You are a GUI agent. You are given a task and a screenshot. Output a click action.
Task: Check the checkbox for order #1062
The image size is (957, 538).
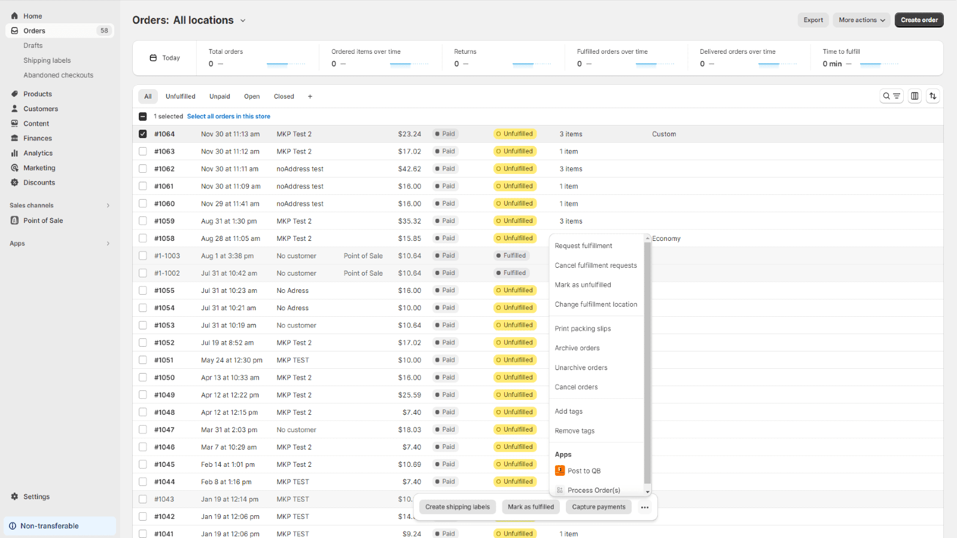click(143, 169)
